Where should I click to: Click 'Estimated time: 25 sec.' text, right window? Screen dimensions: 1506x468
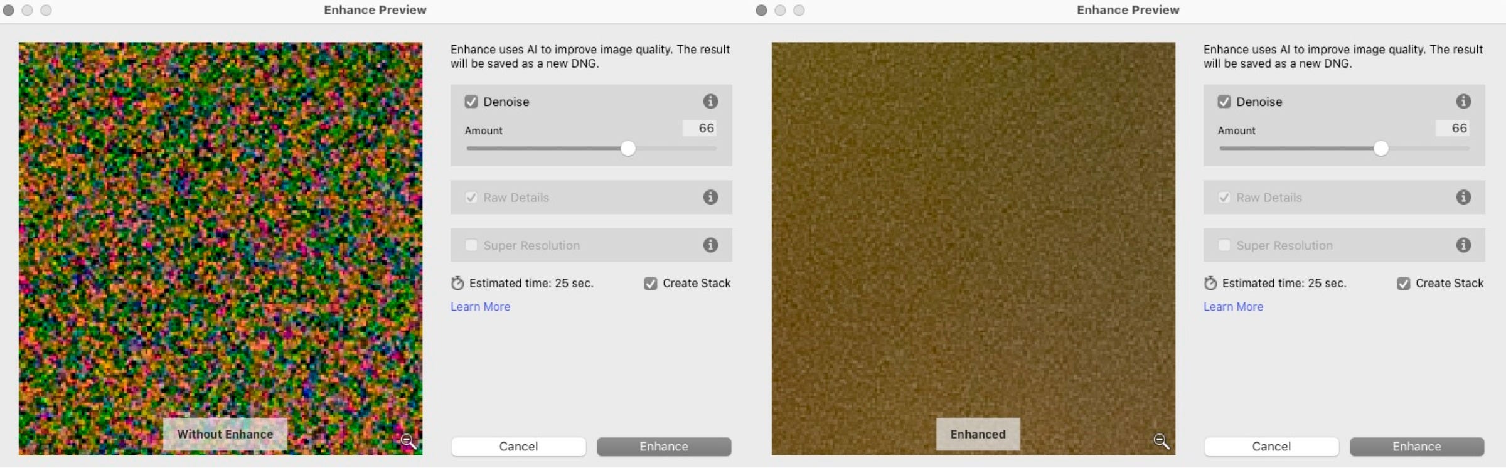coord(1284,284)
